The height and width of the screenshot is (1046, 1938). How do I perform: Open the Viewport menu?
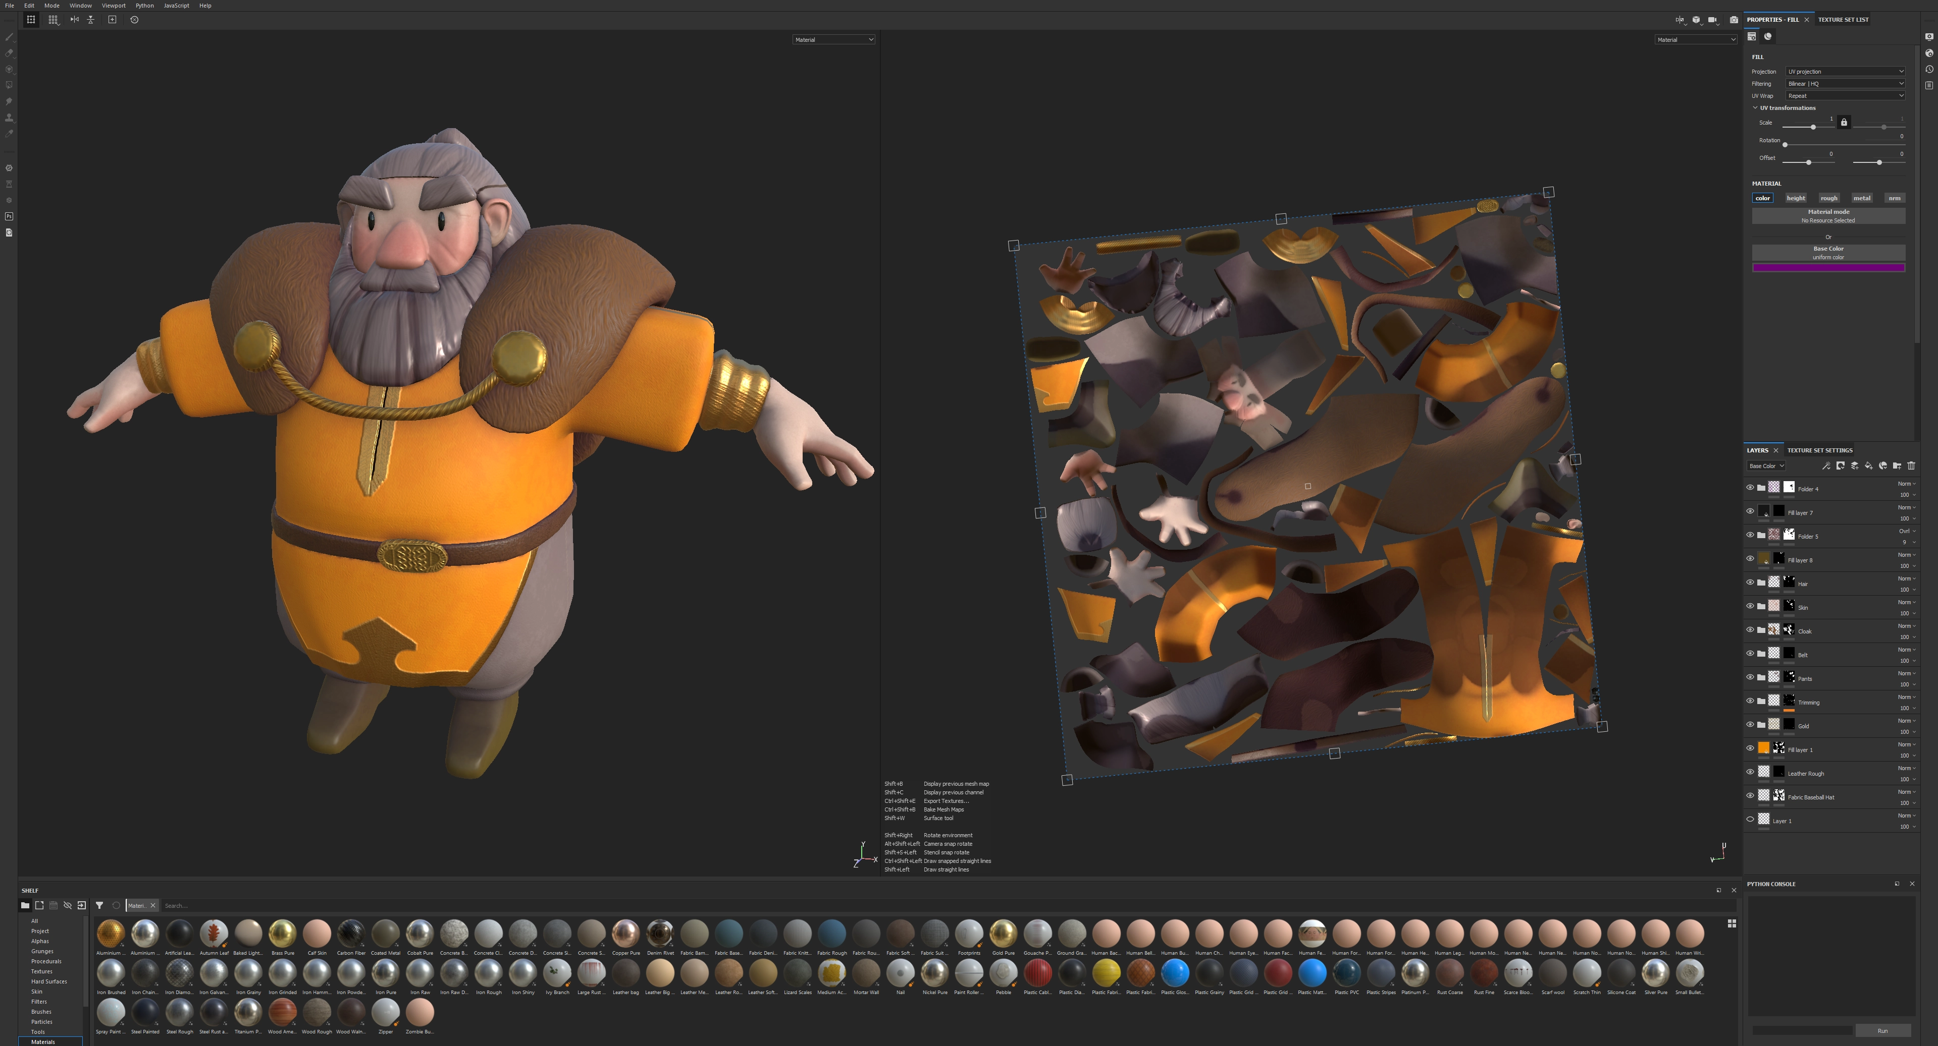click(x=114, y=5)
